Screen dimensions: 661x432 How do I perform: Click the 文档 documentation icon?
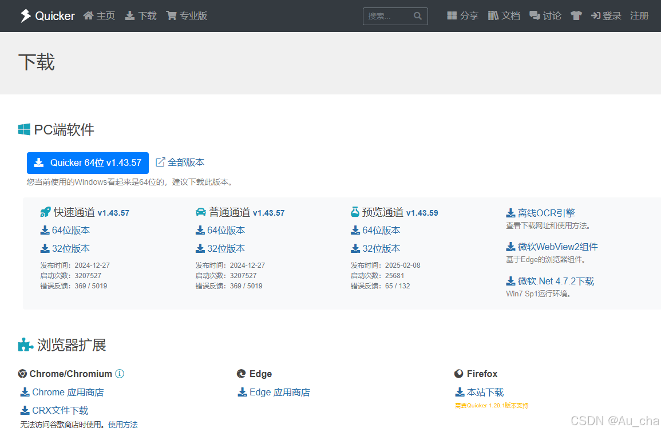(493, 15)
